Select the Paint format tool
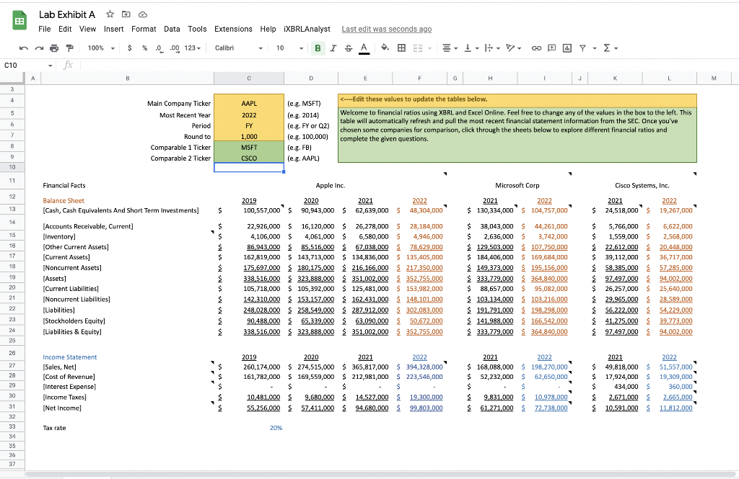This screenshot has width=739, height=479. click(70, 48)
